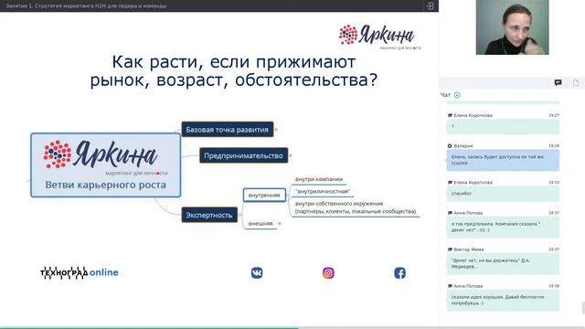Click the внешняя sub-node text
This screenshot has height=329, width=585.
pos(261,223)
